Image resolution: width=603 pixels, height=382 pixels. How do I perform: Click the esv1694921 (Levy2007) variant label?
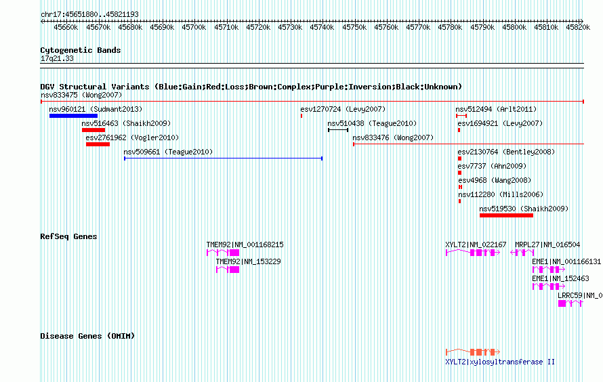coord(500,123)
